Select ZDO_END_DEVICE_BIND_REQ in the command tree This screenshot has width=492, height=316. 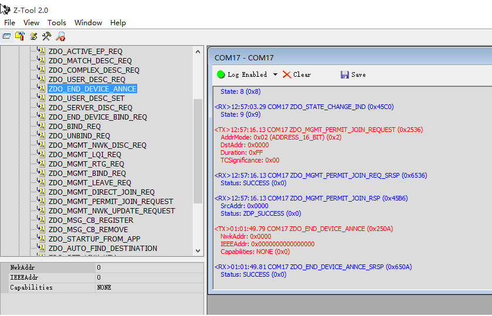(x=97, y=117)
